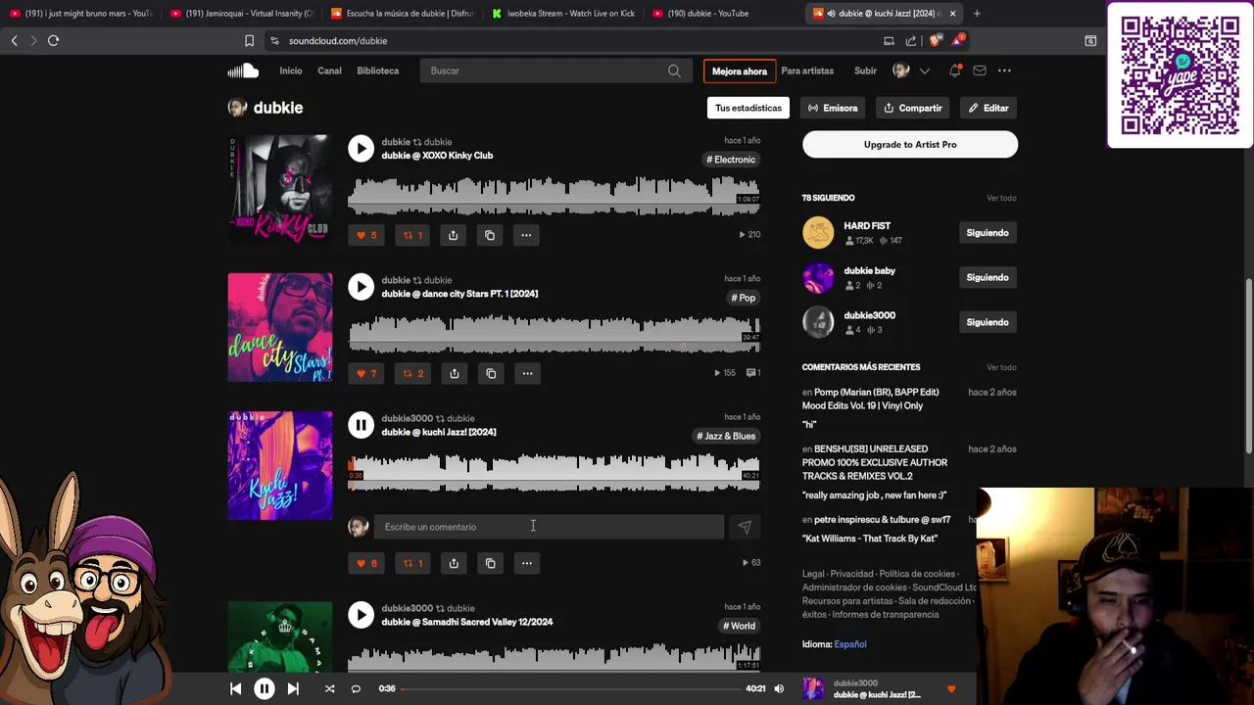Screen dimensions: 1254x705
Task: Open dance city Stars cover artwork
Action: coord(280,327)
